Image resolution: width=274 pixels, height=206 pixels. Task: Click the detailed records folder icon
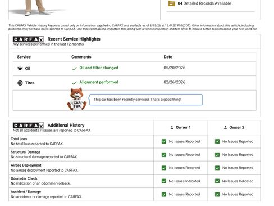pos(171,3)
